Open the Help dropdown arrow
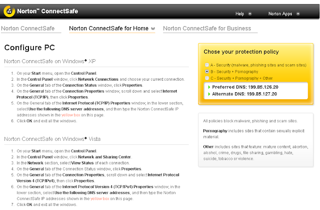This screenshot has width=320, height=210. [x=250, y=14]
